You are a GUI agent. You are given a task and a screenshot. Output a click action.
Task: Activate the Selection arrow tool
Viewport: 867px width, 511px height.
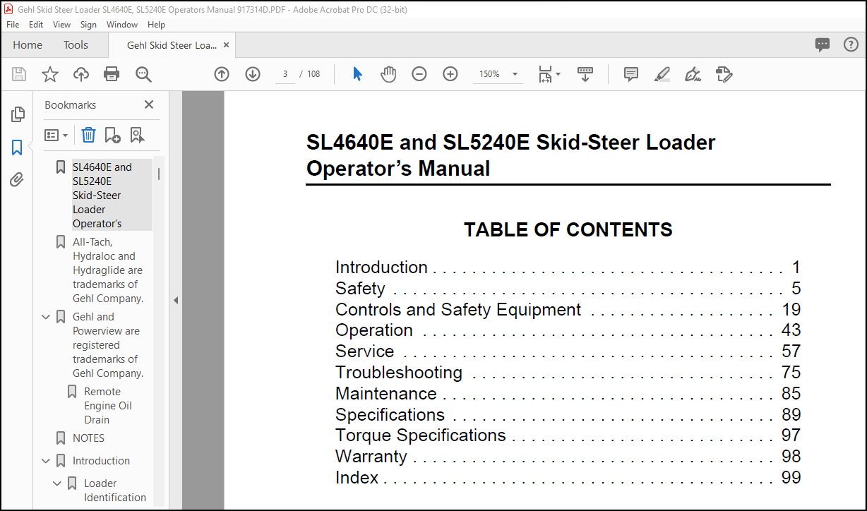[x=357, y=74]
